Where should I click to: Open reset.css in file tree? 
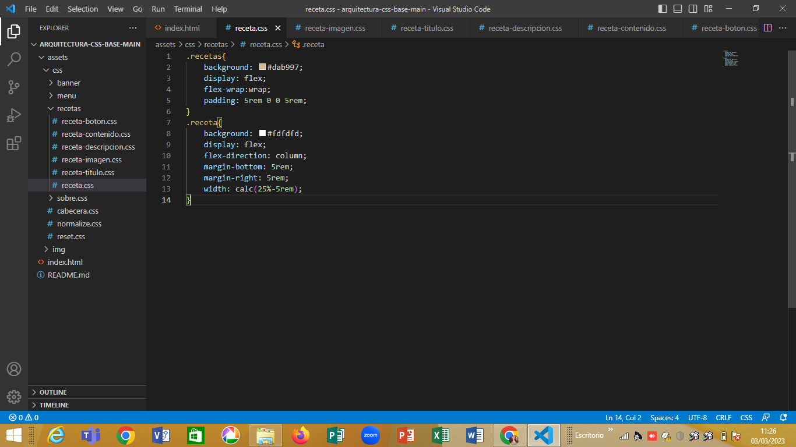point(87,236)
